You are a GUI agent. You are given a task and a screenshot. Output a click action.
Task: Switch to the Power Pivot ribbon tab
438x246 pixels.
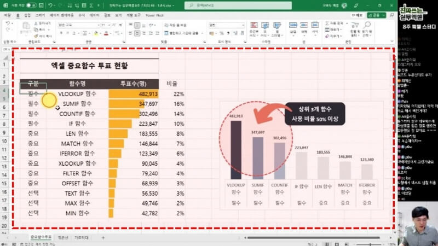(154, 15)
